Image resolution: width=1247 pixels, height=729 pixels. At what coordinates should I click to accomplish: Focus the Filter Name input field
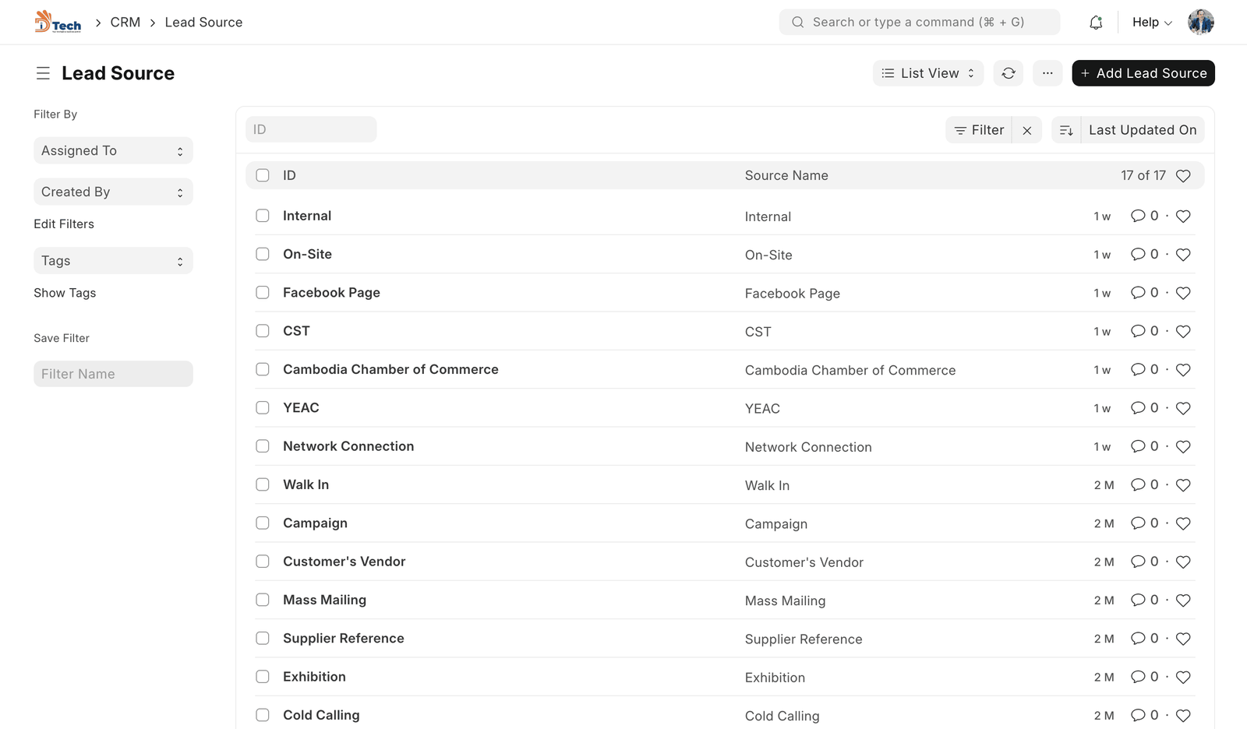[113, 374]
